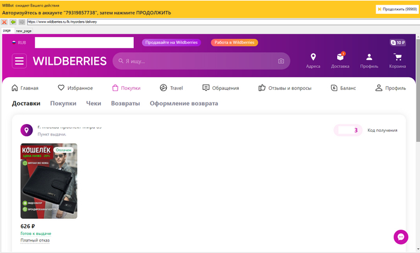Open the chat support bubble icon
Screen dimensions: 420x253
click(x=401, y=237)
